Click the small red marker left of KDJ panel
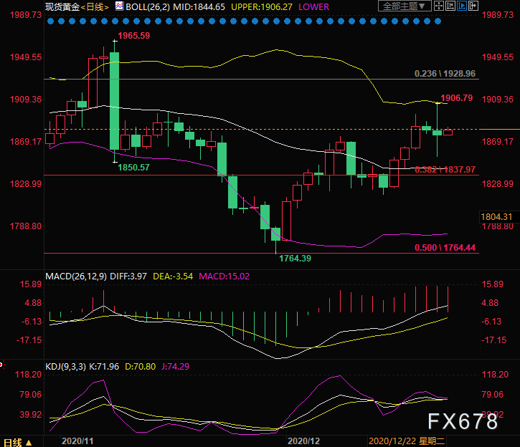The height and width of the screenshot is (447, 520). (2, 363)
